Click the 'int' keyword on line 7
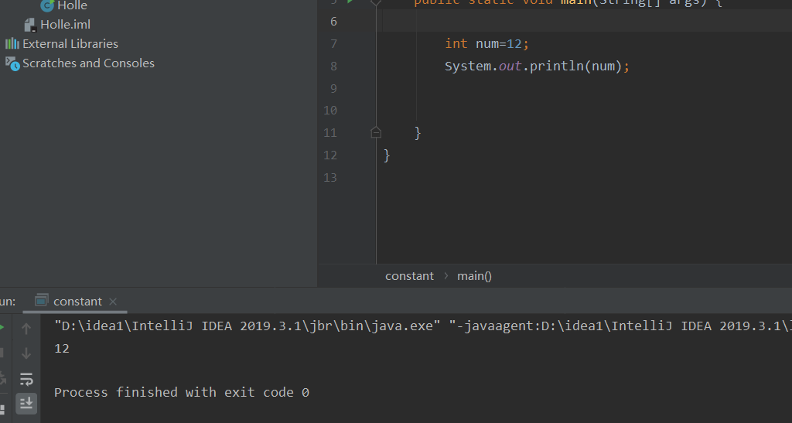Screen dimensions: 792x423 (456, 44)
